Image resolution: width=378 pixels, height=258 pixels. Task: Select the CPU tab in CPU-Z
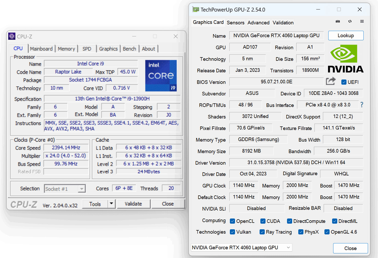(18, 48)
